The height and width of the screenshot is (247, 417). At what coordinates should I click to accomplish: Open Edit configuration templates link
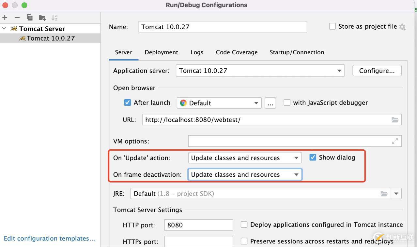point(49,239)
